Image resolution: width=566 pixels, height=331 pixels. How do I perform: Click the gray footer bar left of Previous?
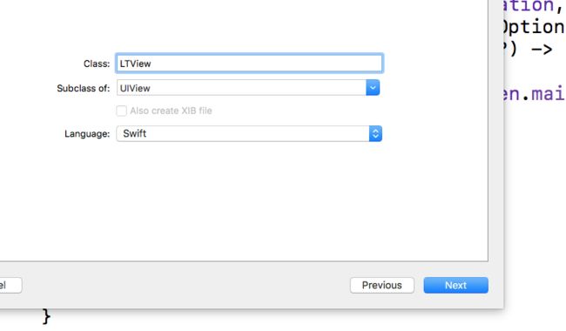click(185, 285)
